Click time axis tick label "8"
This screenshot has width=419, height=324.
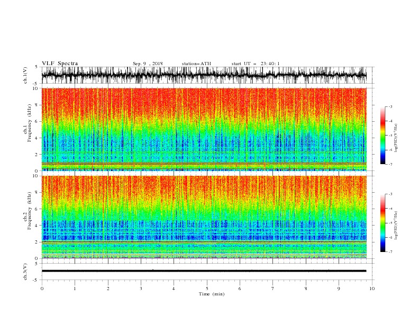pyautogui.click(x=306, y=289)
